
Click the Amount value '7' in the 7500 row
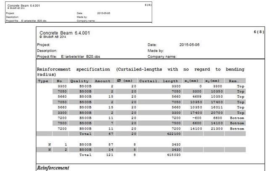[112, 123]
